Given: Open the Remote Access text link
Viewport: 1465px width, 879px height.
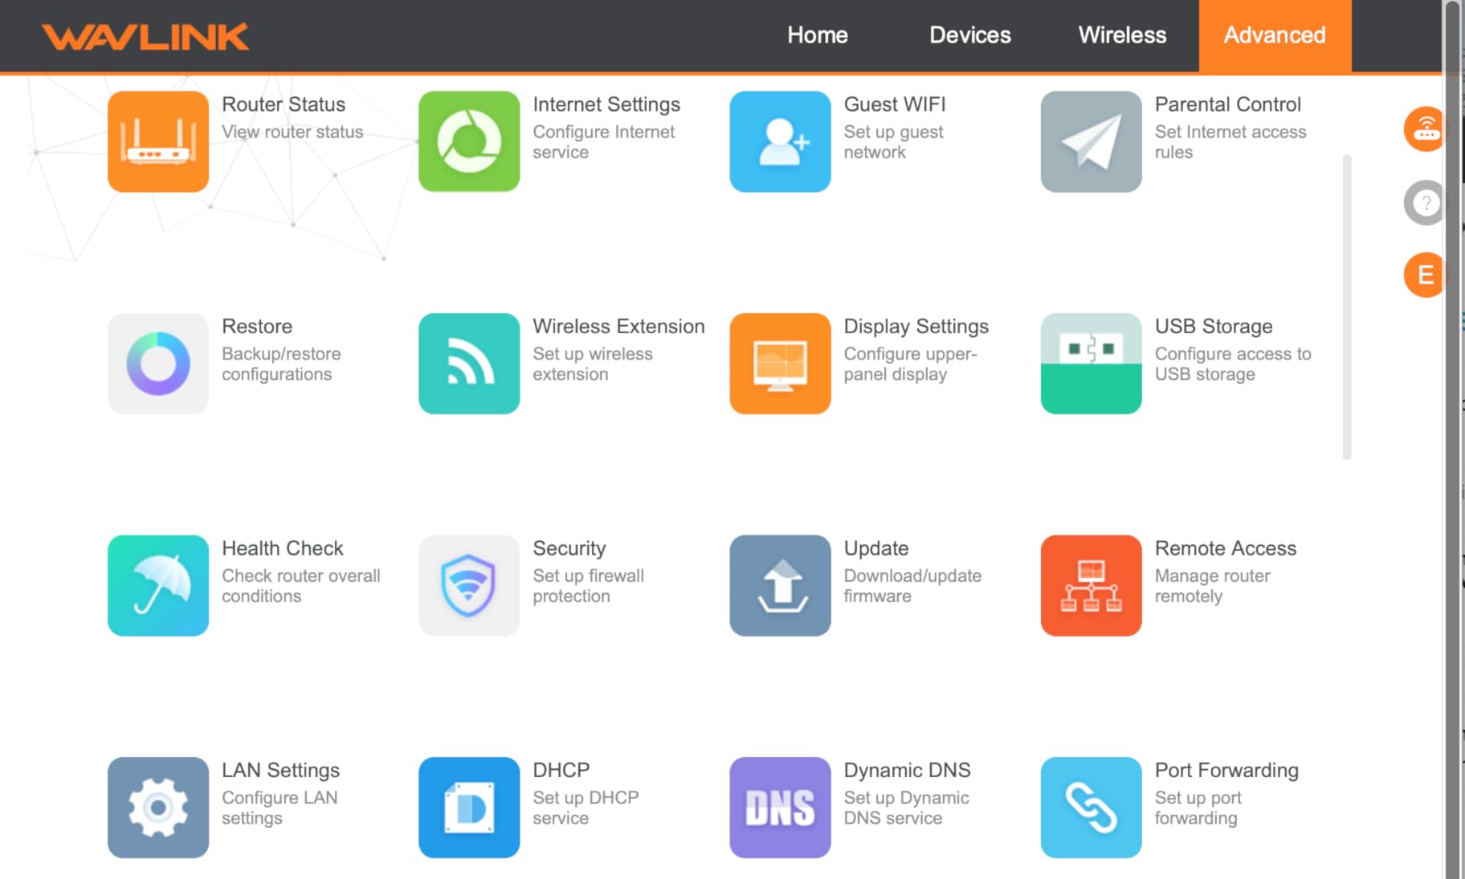Looking at the screenshot, I should (1225, 548).
